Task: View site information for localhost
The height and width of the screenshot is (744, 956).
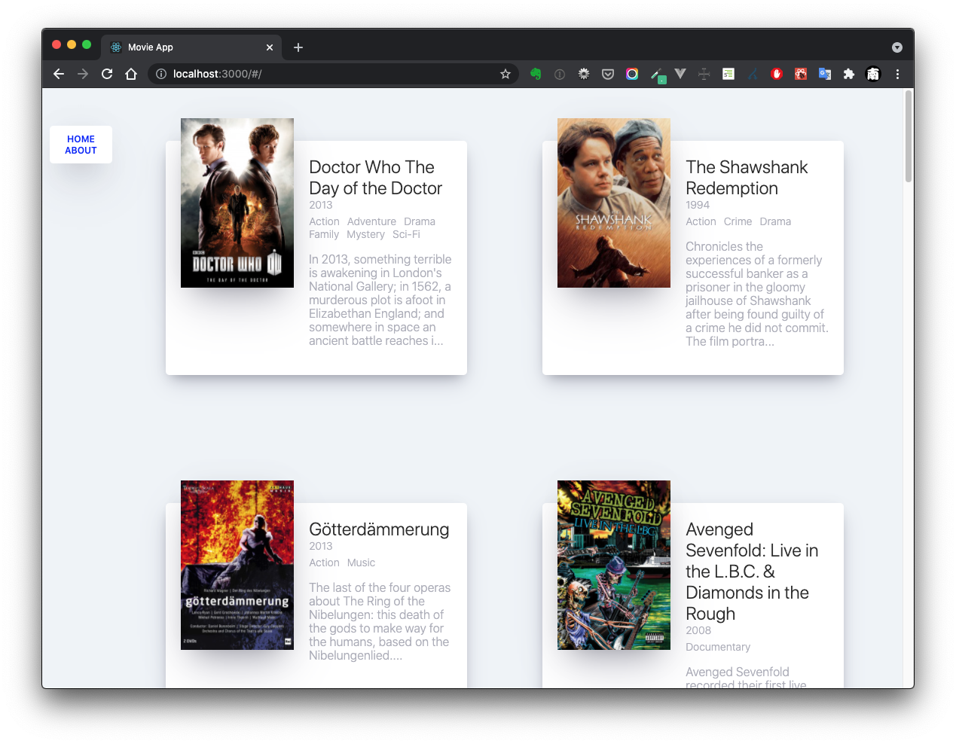Action: tap(160, 74)
